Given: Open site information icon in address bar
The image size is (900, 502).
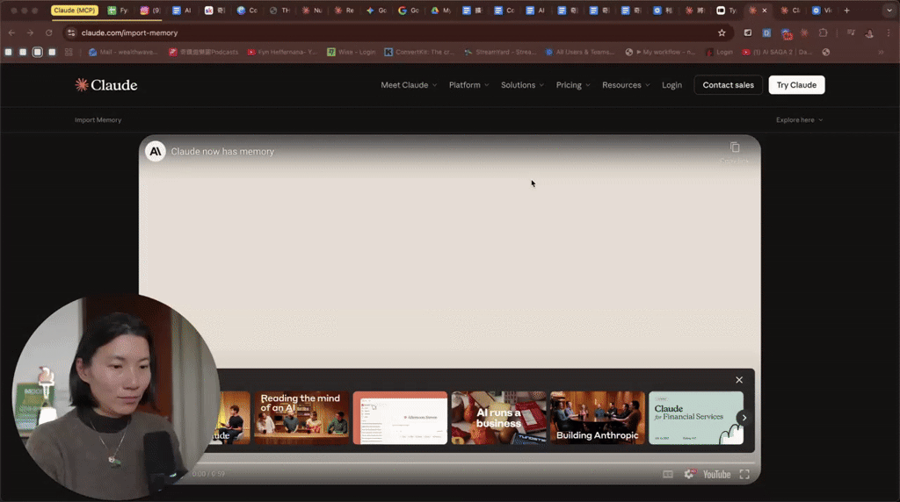Looking at the screenshot, I should [x=71, y=32].
